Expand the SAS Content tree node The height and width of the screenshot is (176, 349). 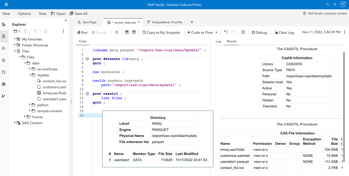click(15, 123)
